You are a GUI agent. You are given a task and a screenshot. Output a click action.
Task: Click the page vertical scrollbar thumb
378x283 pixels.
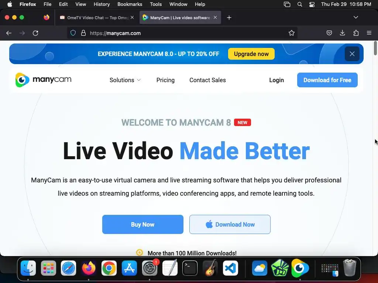coord(375,48)
